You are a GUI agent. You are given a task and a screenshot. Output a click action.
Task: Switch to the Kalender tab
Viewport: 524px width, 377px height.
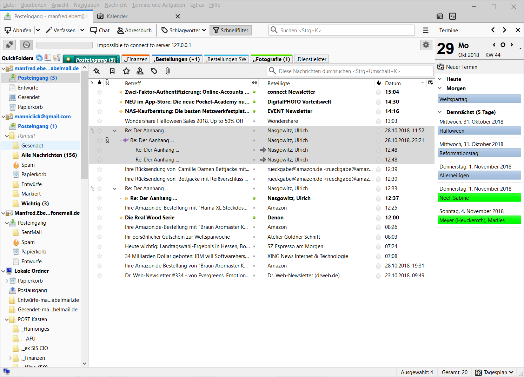[x=117, y=16]
